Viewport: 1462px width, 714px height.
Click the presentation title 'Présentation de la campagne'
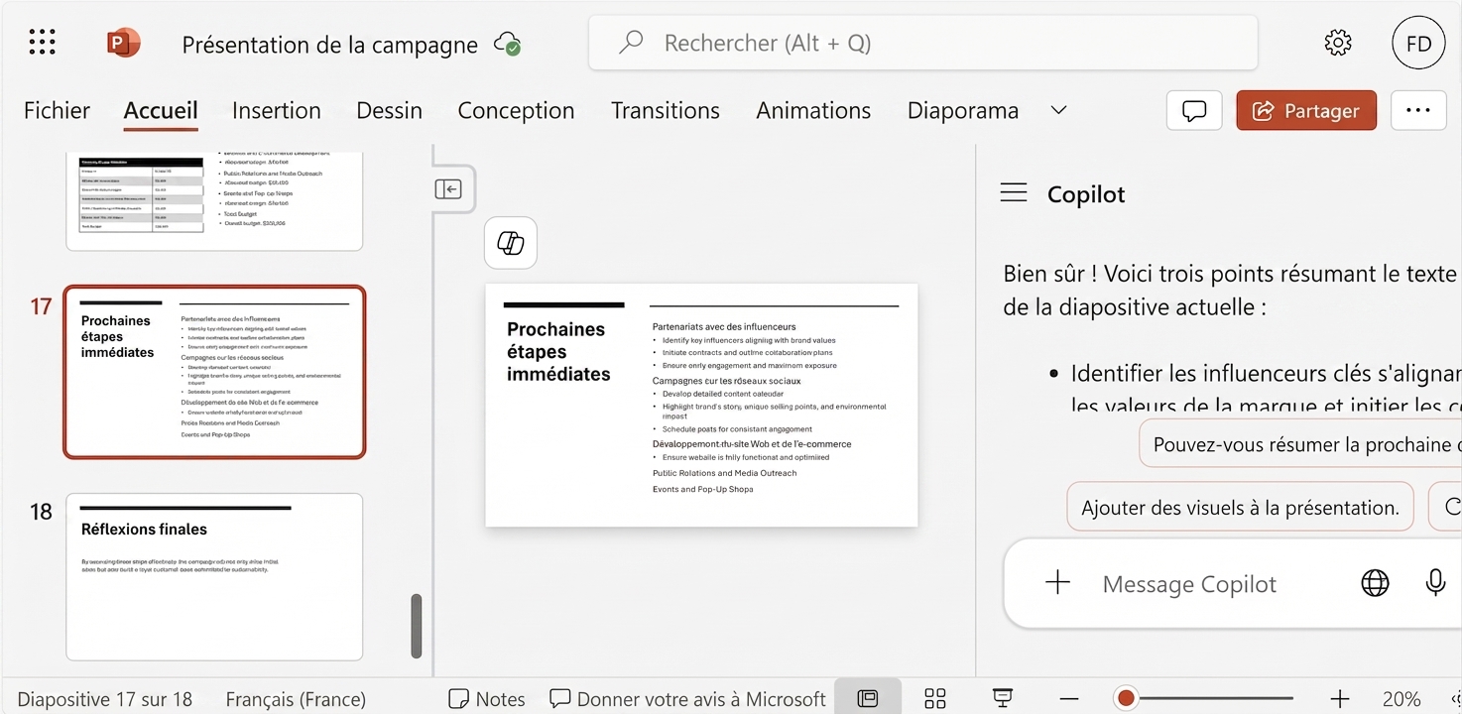[x=330, y=45]
